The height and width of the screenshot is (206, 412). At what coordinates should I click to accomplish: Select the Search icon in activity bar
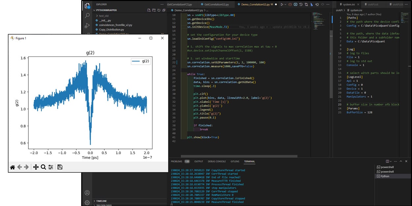(x=87, y=15)
